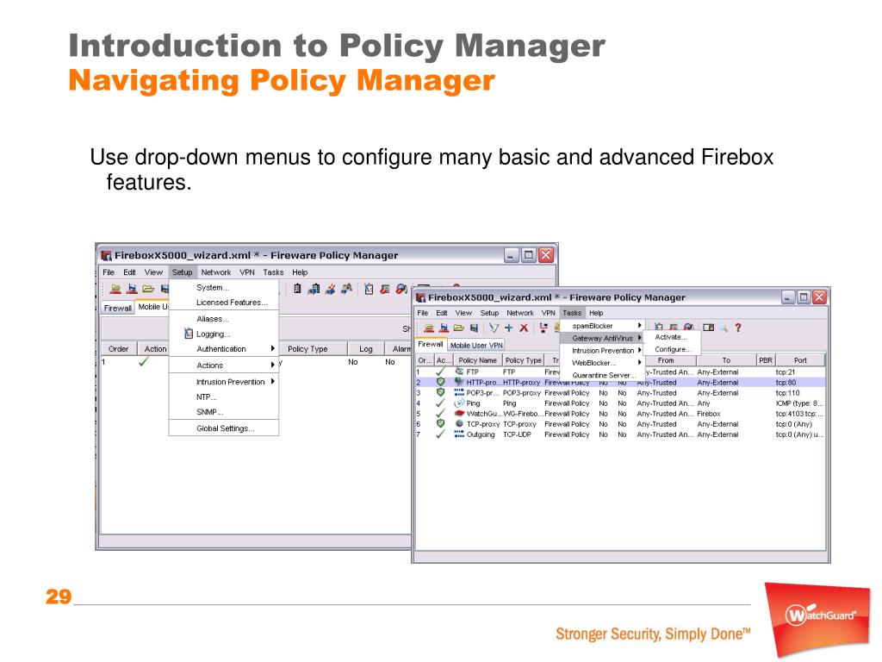The height and width of the screenshot is (662, 882).
Task: Click the network diagram icon in front window toolbar
Action: click(543, 328)
